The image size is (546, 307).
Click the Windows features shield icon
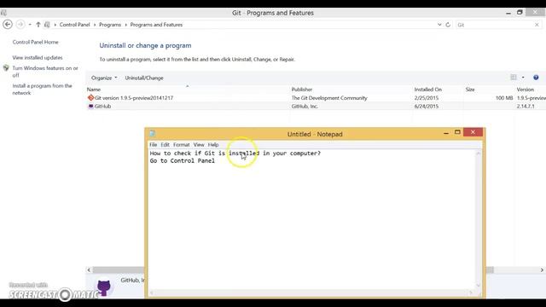(x=6, y=68)
